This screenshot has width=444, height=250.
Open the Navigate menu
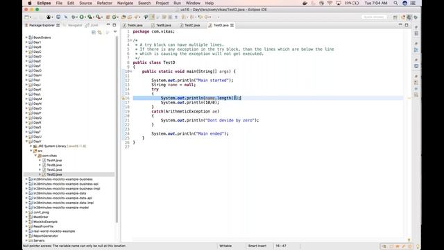tap(125, 3)
